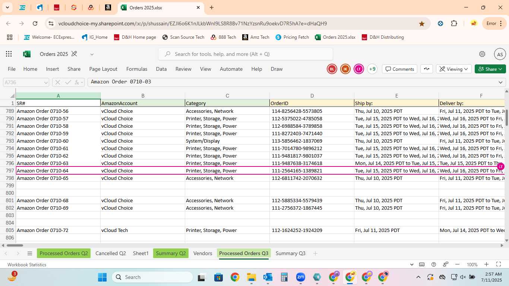Switch to Sheet1 tab
The height and width of the screenshot is (286, 509).
tap(141, 253)
